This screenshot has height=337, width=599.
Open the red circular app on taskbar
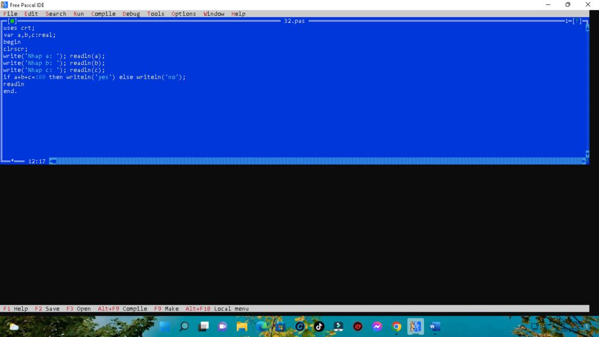click(x=357, y=326)
